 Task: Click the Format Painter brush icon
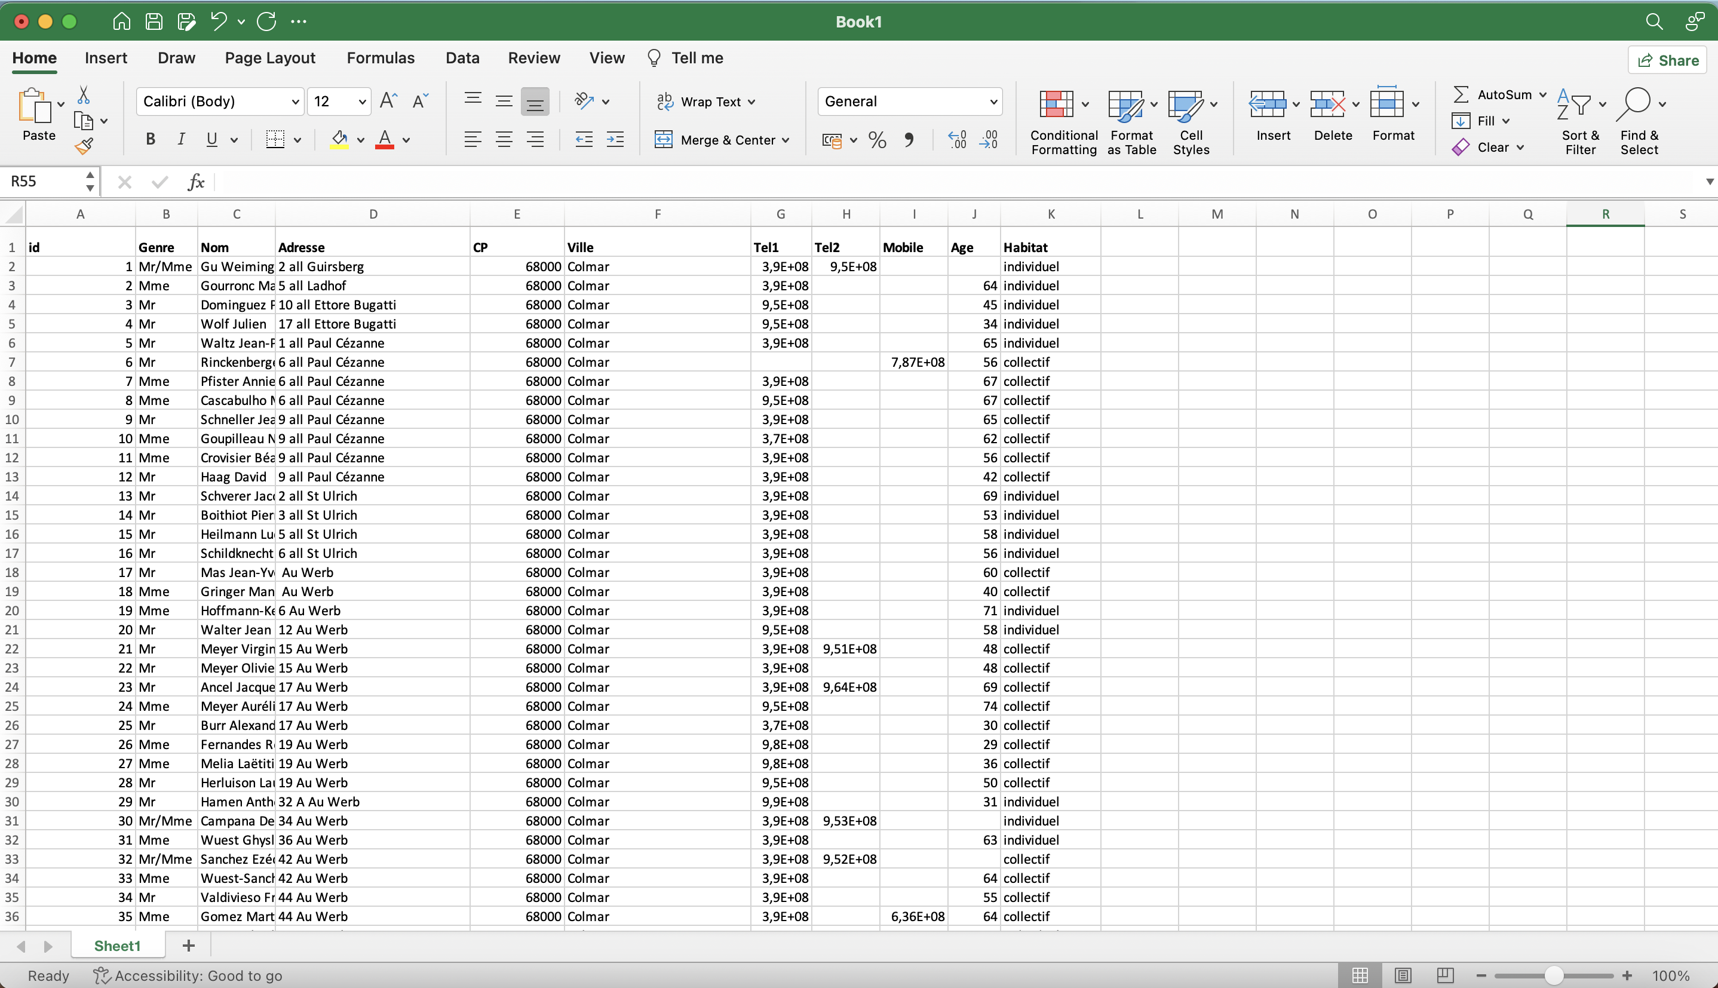coord(84,146)
